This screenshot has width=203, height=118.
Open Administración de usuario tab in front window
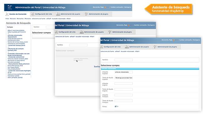(137, 47)
